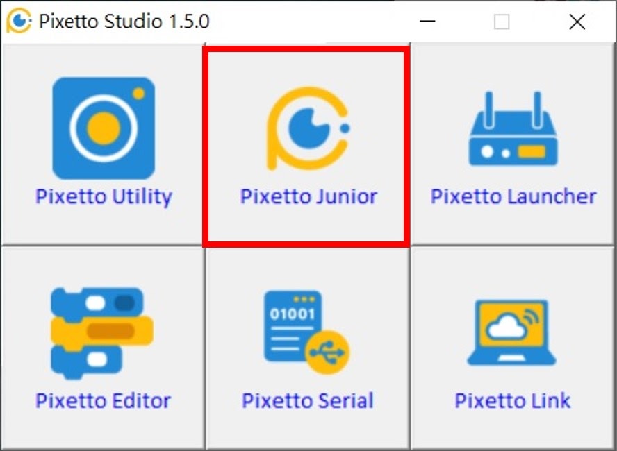This screenshot has height=451, width=617.
Task: Close the Pixetto Studio window
Action: pyautogui.click(x=577, y=22)
